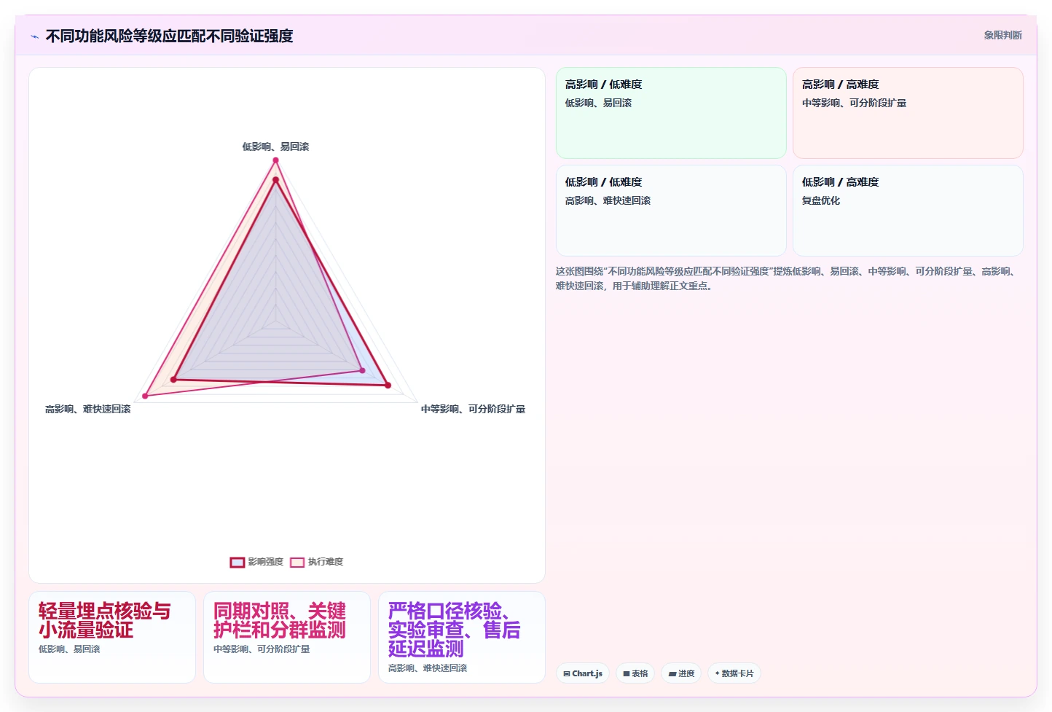This screenshot has height=712, width=1052.
Task: Open the 高影响 / 高难度 quadrant card
Action: click(908, 113)
